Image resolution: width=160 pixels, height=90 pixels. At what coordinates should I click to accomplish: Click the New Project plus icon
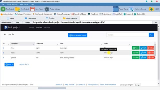pos(3,9)
